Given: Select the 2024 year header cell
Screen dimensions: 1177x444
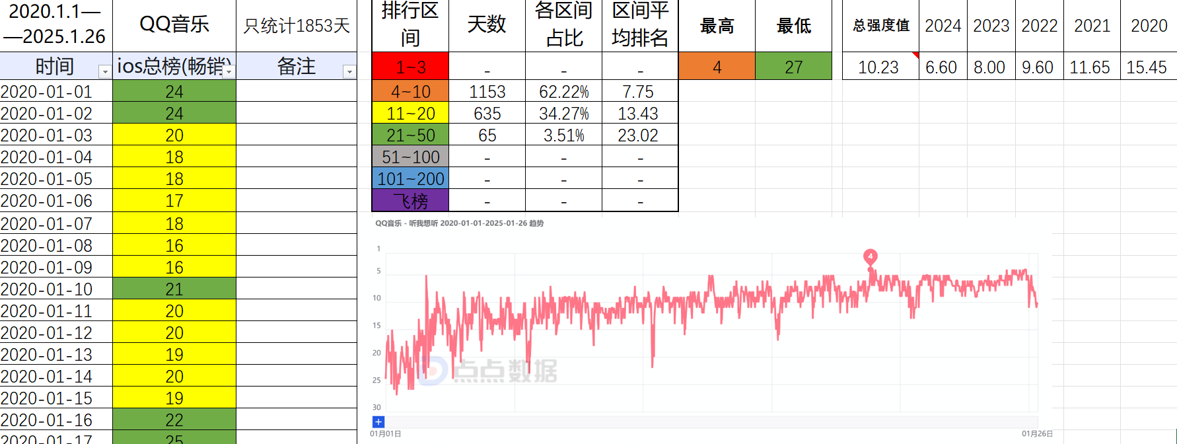Looking at the screenshot, I should click(943, 26).
